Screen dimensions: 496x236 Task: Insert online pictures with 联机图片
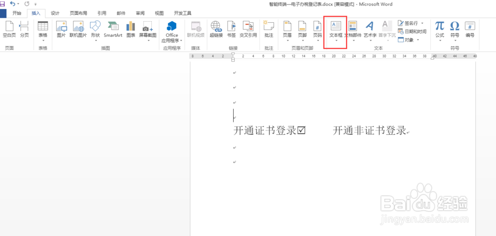point(78,30)
